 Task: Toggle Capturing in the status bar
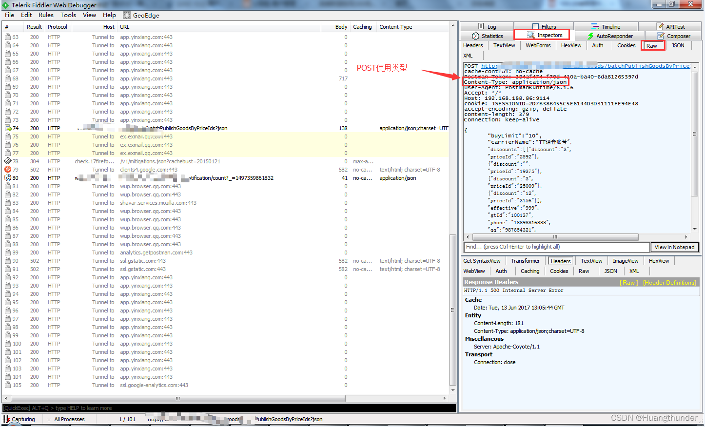click(x=20, y=419)
